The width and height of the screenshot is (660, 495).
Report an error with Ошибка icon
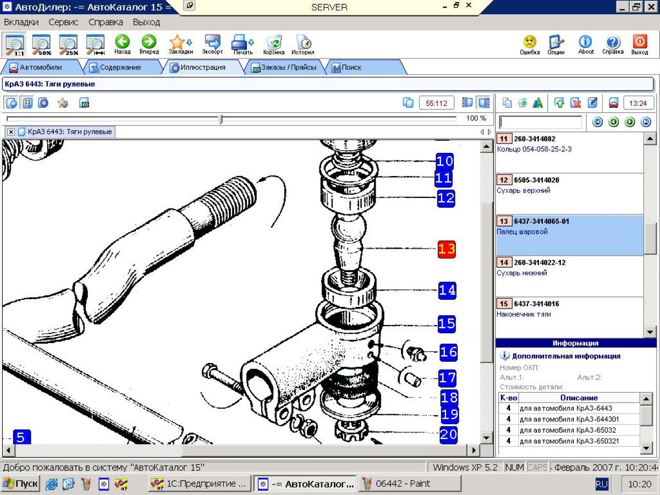point(530,45)
